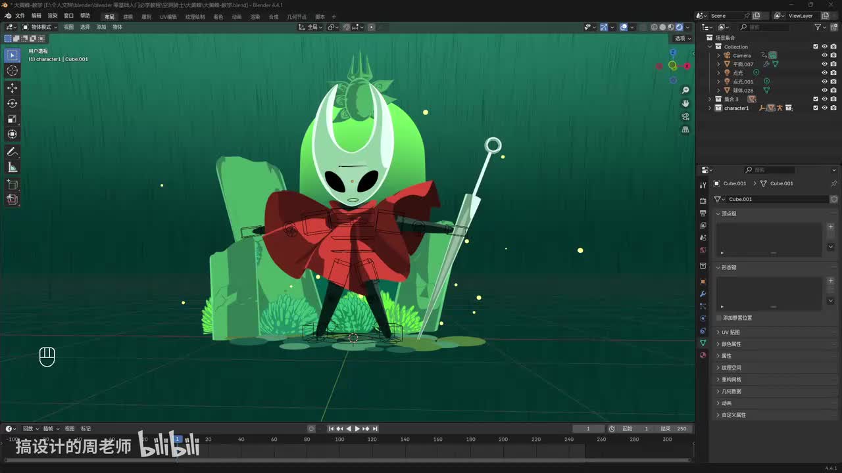Activate the Transform tool
This screenshot has height=473, width=842.
click(12, 134)
